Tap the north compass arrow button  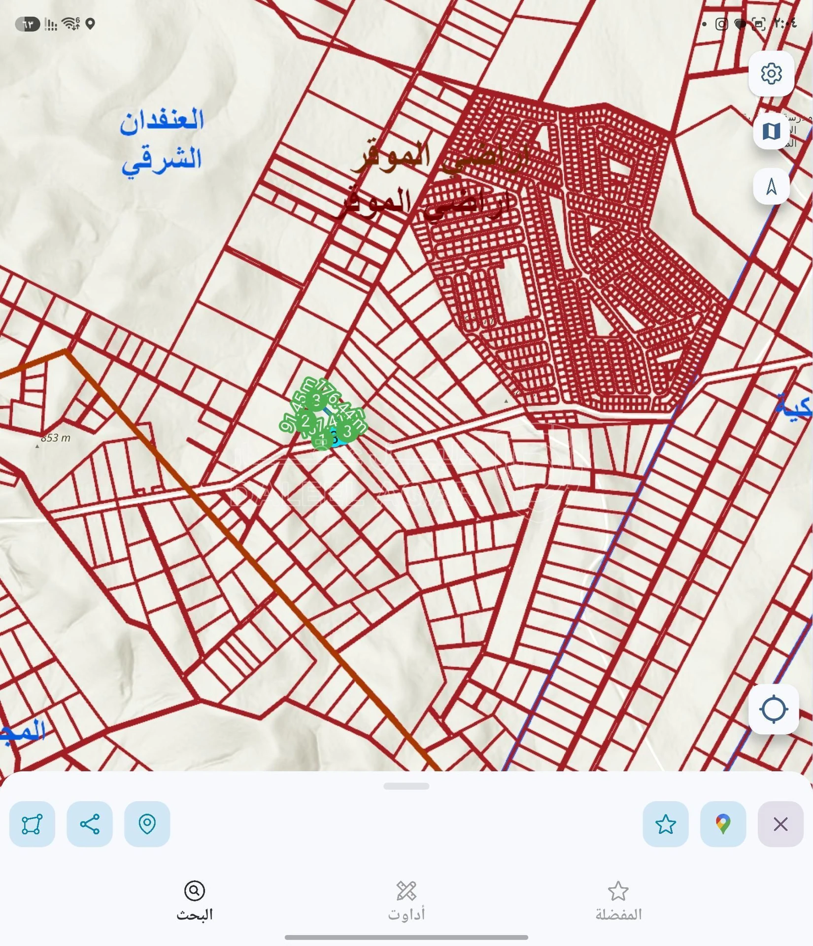[x=771, y=187]
